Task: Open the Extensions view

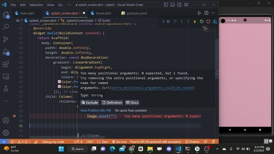Action: click(x=6, y=64)
